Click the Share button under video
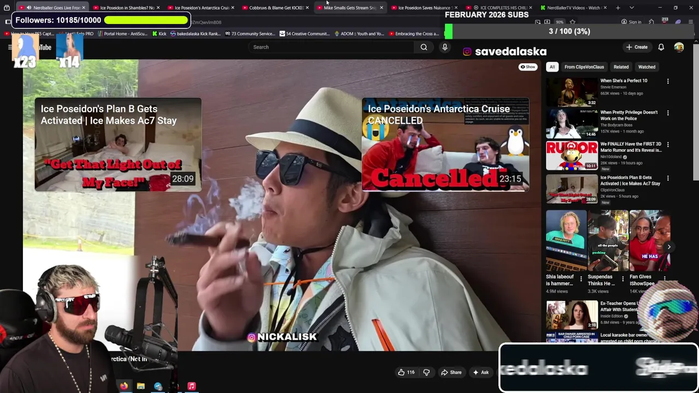 click(451, 372)
